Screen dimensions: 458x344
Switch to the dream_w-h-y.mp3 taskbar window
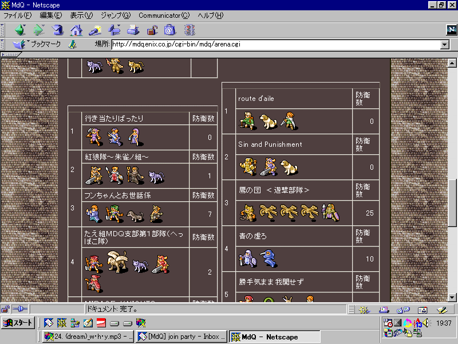click(88, 337)
